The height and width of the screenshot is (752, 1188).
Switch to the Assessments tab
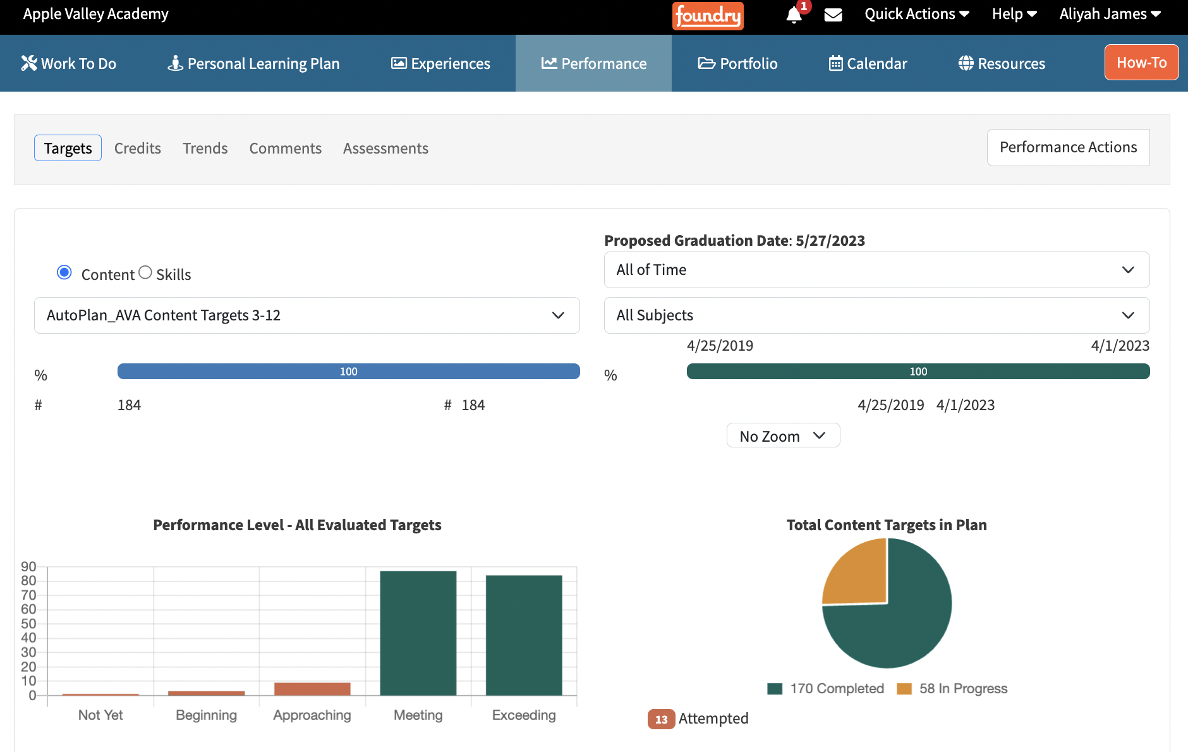coord(385,148)
